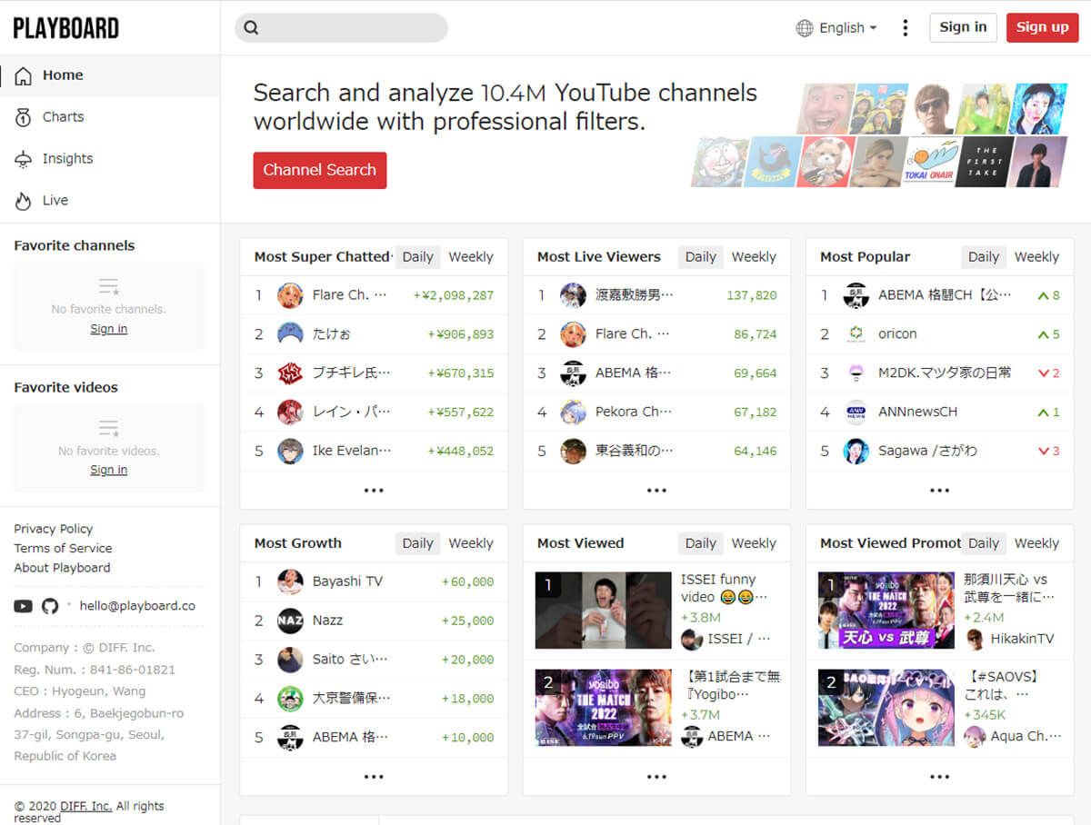
Task: Open Yogibo THE MATCH 2022 thumbnail in Most Viewed
Action: click(604, 708)
